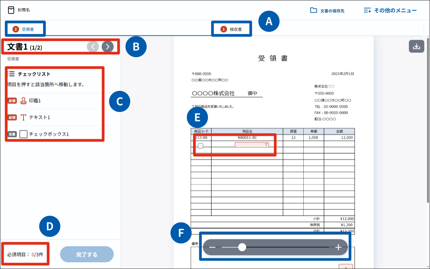Open the 文書の保存先 link

tap(332, 11)
